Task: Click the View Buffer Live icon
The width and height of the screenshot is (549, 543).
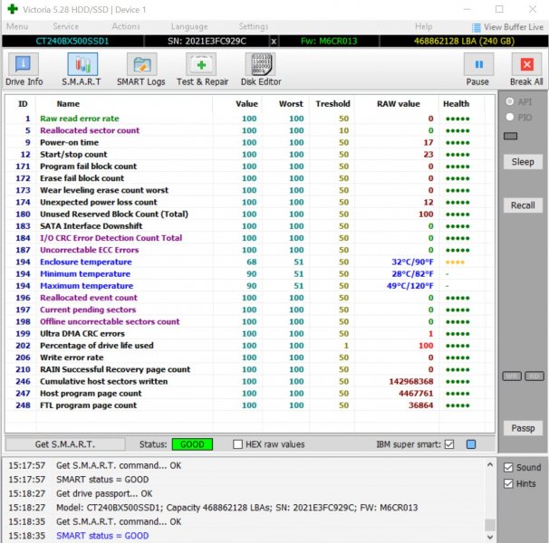Action: tap(477, 27)
